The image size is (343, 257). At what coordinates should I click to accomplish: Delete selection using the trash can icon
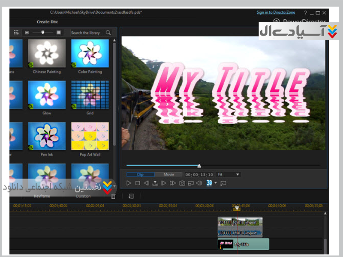click(x=113, y=196)
